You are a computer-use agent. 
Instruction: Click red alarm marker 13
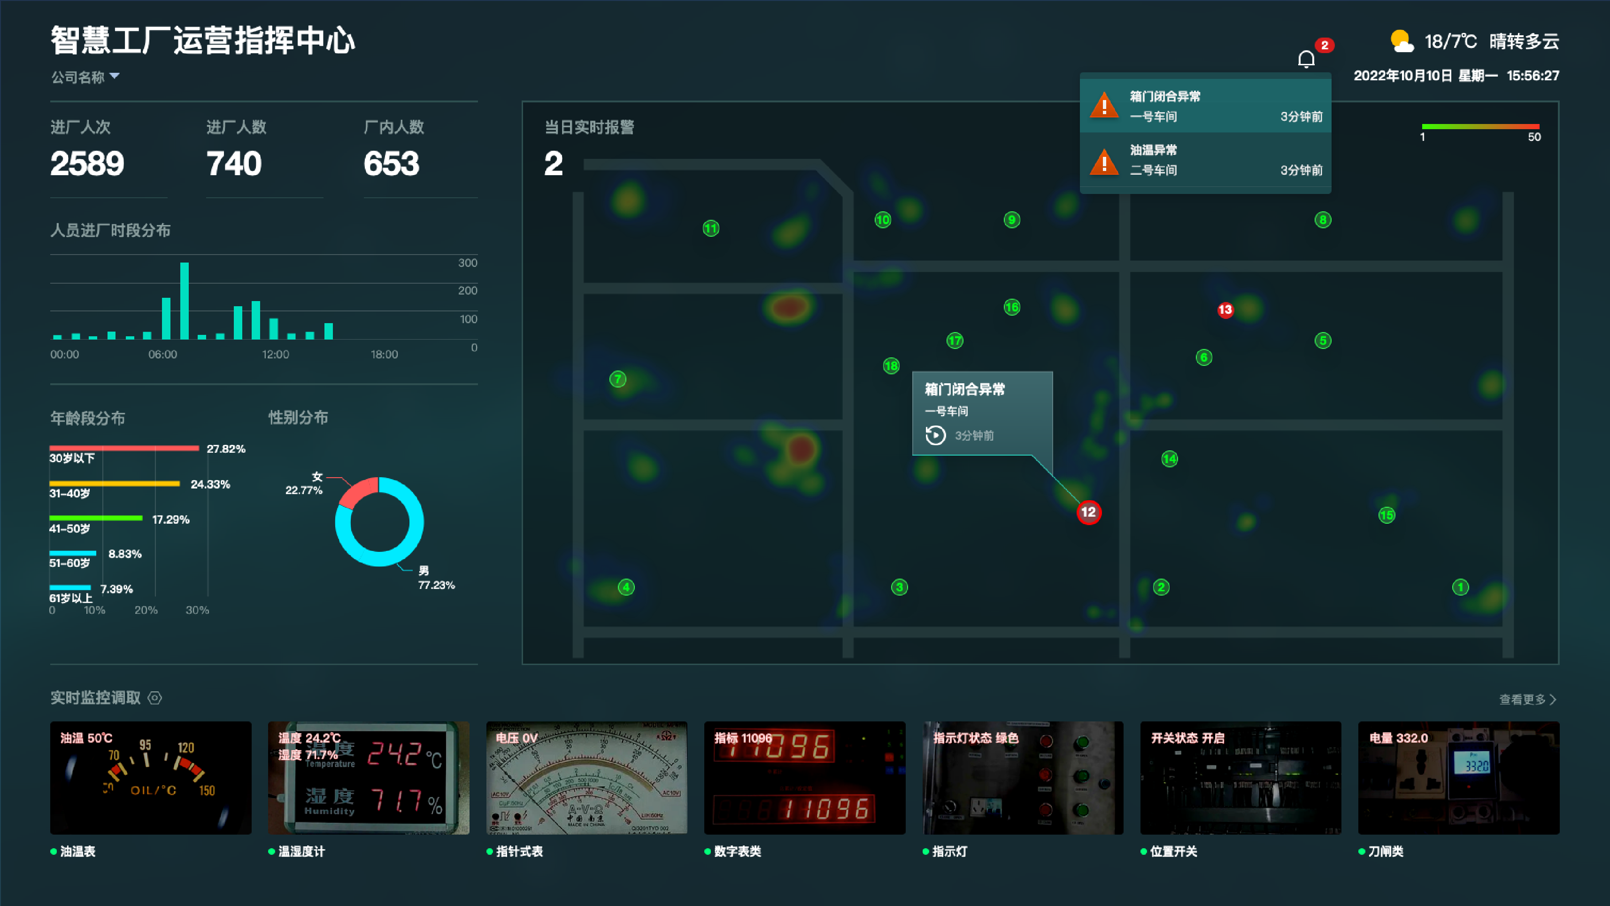click(x=1225, y=310)
